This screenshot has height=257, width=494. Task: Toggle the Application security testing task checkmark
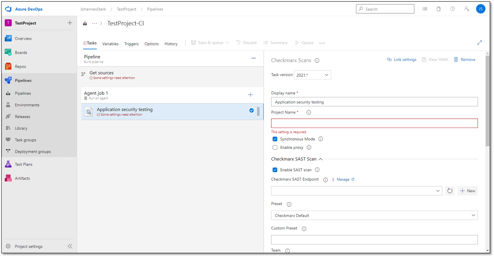(251, 110)
